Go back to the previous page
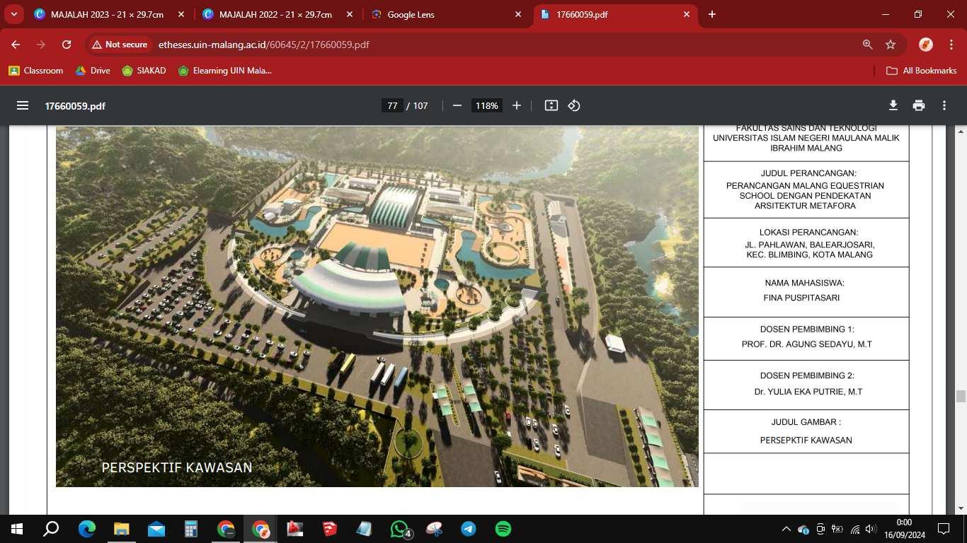967x543 pixels. [x=16, y=45]
